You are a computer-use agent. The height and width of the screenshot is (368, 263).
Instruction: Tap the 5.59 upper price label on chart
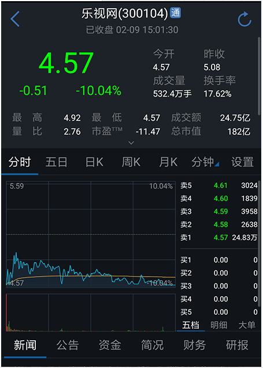pos(17,186)
